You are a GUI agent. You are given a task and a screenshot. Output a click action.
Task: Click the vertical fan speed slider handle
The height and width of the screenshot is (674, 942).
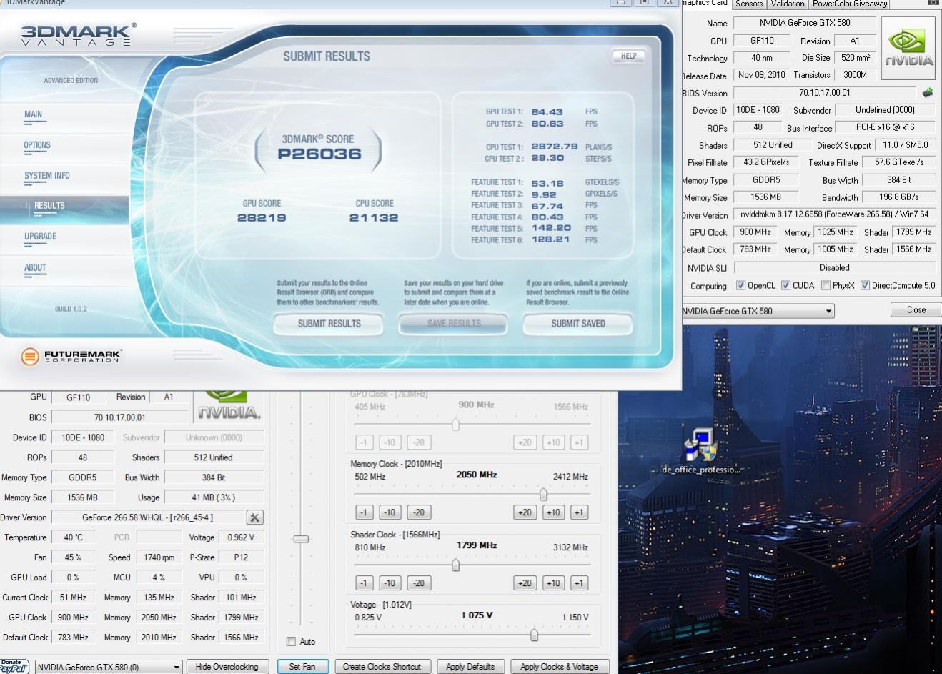tap(301, 539)
